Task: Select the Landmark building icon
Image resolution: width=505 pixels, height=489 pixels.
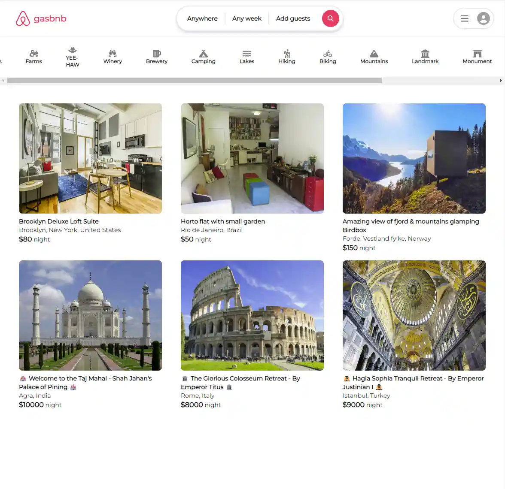Action: pyautogui.click(x=425, y=53)
